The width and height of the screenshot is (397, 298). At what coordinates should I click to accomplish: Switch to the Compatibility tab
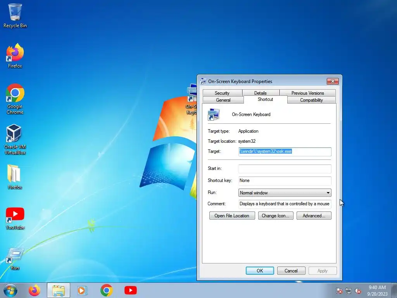[311, 100]
